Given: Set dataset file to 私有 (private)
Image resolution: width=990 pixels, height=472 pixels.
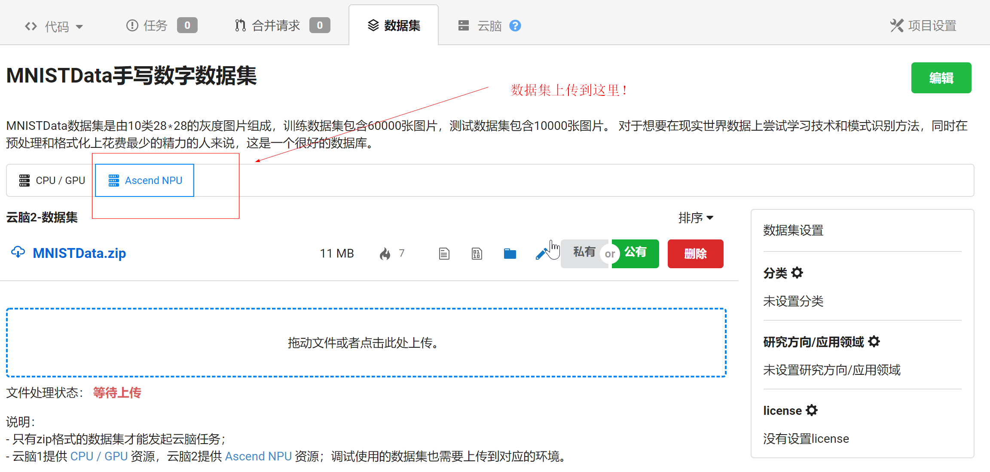Looking at the screenshot, I should (584, 253).
